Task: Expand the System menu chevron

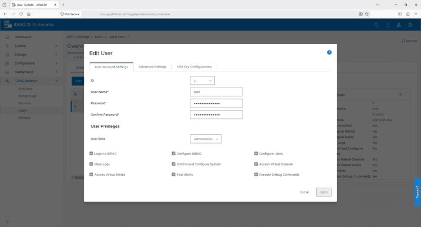Action: tap(56, 46)
